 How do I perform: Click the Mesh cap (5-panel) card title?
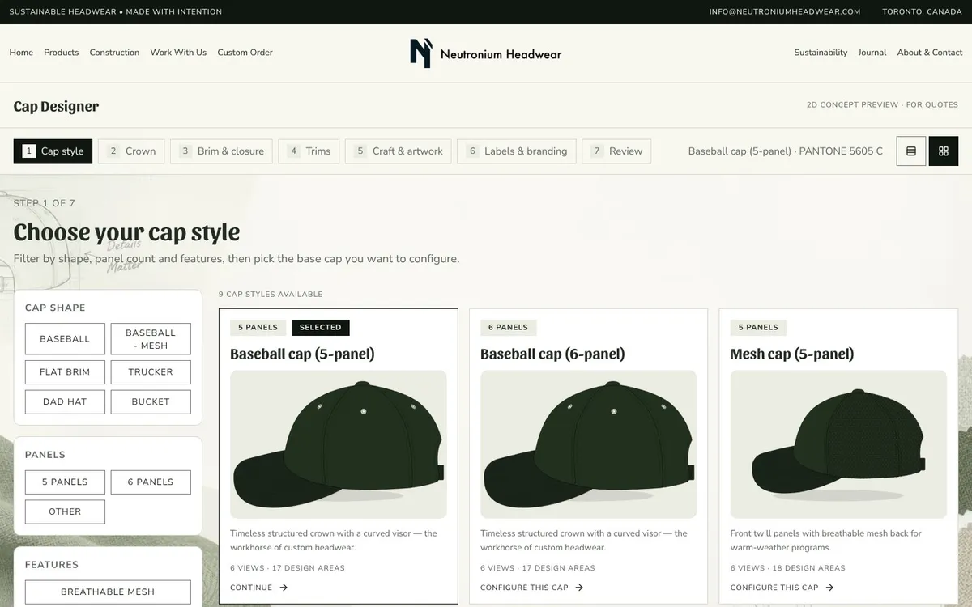792,354
